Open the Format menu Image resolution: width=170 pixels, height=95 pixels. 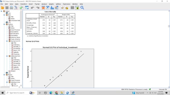(37, 4)
